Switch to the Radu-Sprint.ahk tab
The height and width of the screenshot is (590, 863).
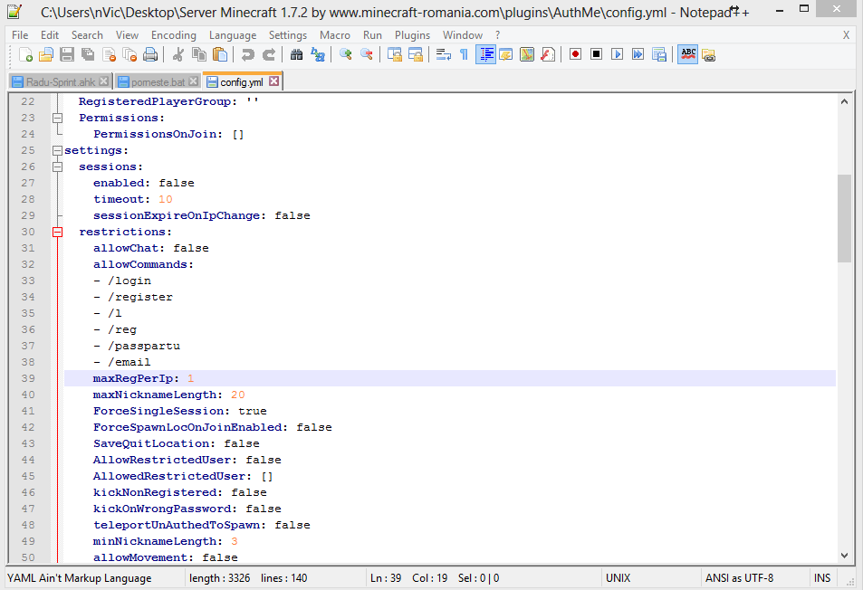[61, 82]
